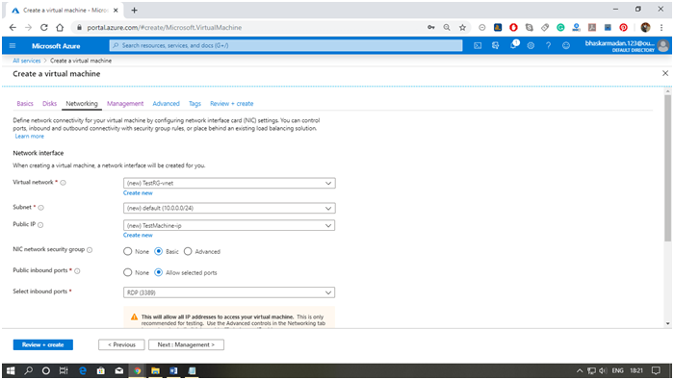
Task: Open the Azure notifications bell
Action: coord(513,45)
